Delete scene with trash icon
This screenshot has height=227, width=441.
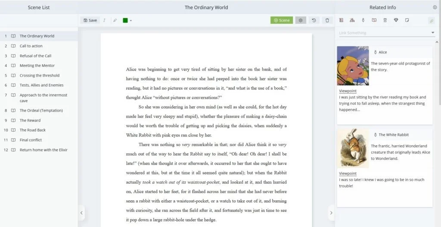click(x=327, y=20)
